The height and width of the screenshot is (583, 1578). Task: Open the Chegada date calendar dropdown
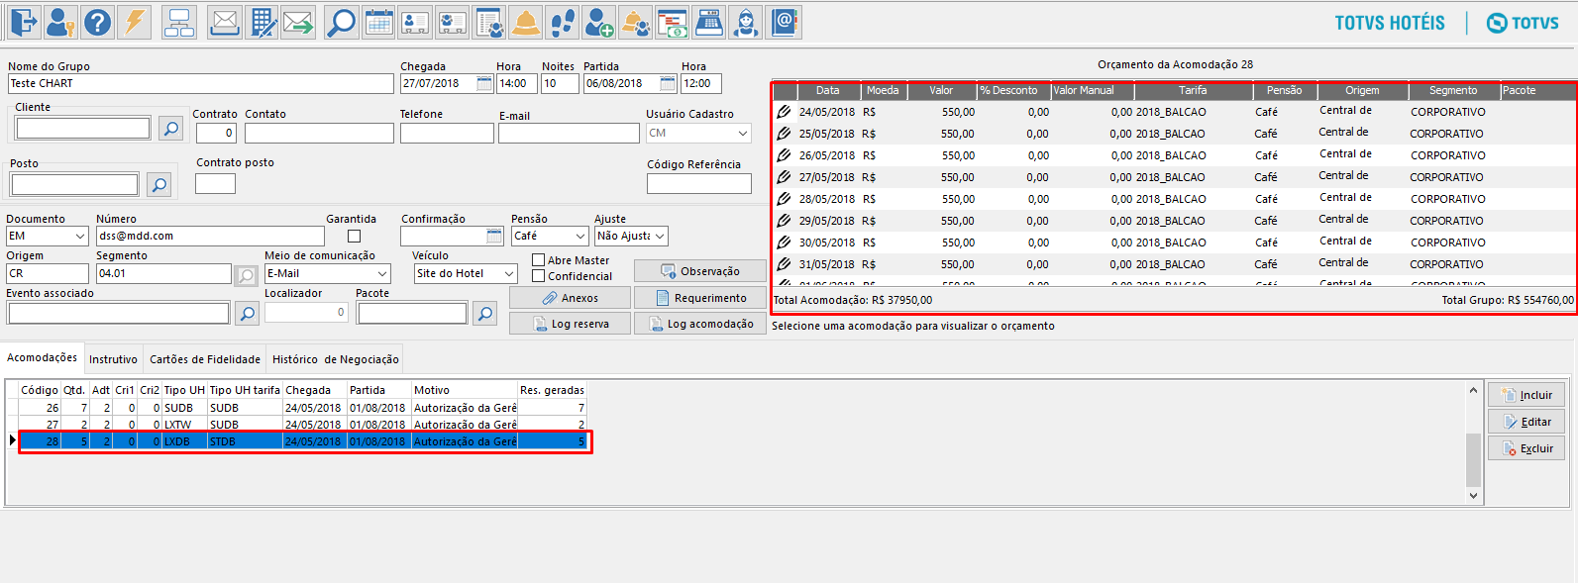[484, 84]
